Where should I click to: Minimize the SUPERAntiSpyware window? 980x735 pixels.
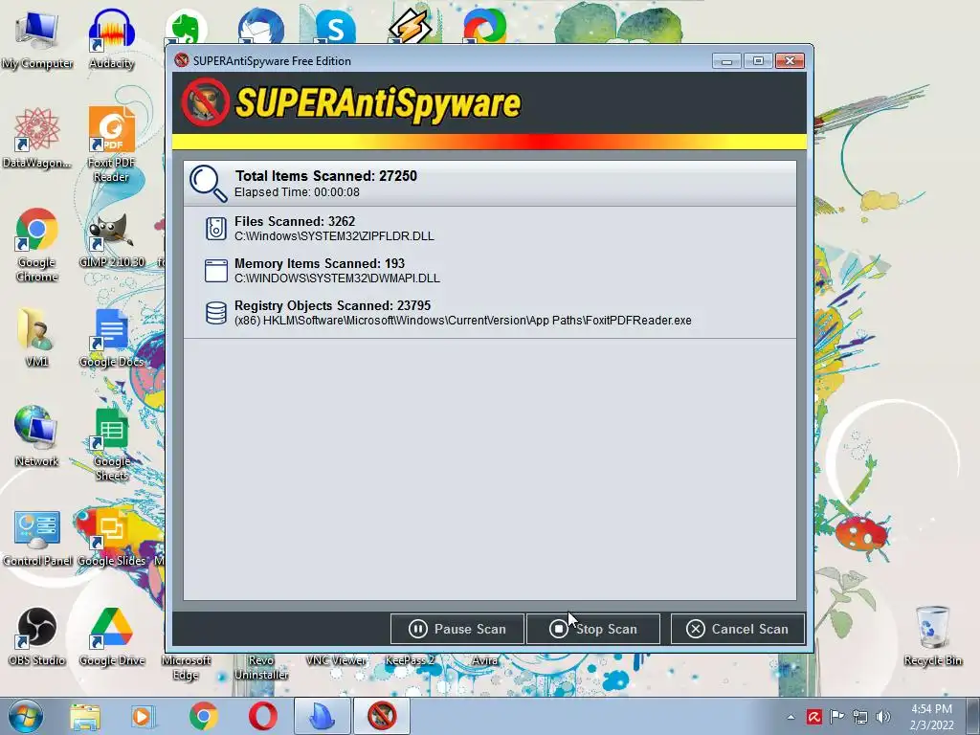coord(726,60)
